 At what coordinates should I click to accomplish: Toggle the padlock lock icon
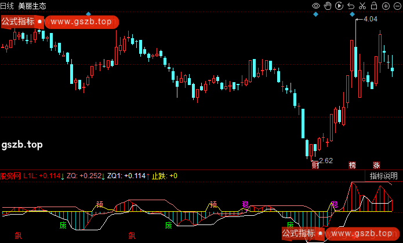(x=373, y=6)
